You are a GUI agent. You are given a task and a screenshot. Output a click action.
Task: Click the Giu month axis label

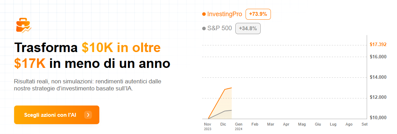[x=318, y=125]
